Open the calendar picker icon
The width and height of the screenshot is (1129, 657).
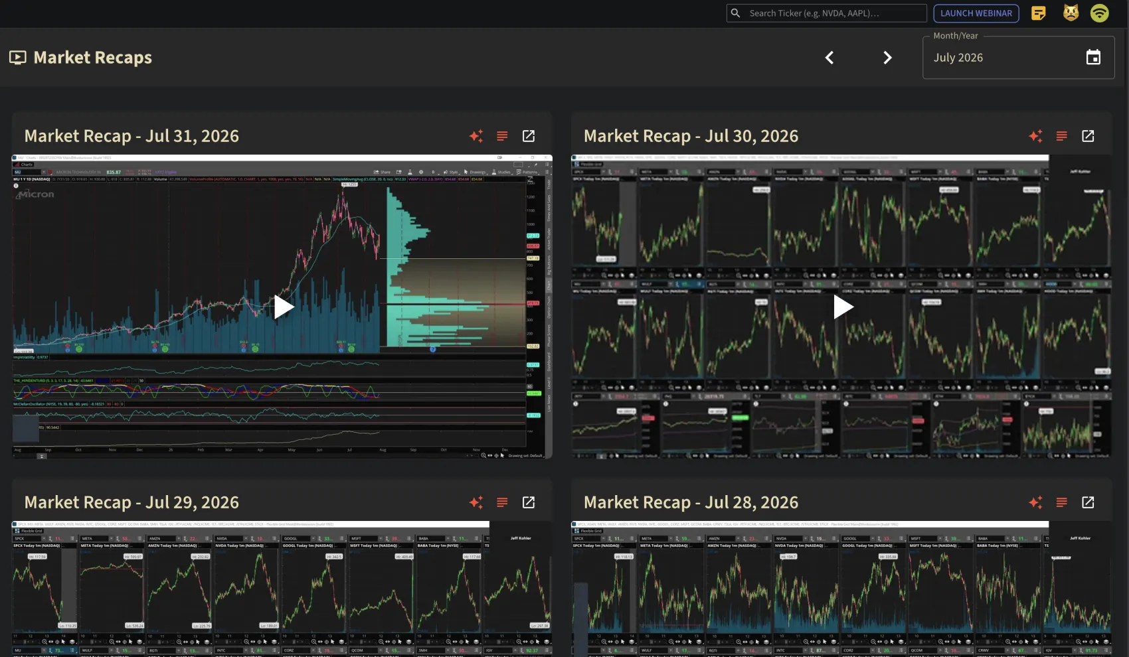coord(1093,58)
